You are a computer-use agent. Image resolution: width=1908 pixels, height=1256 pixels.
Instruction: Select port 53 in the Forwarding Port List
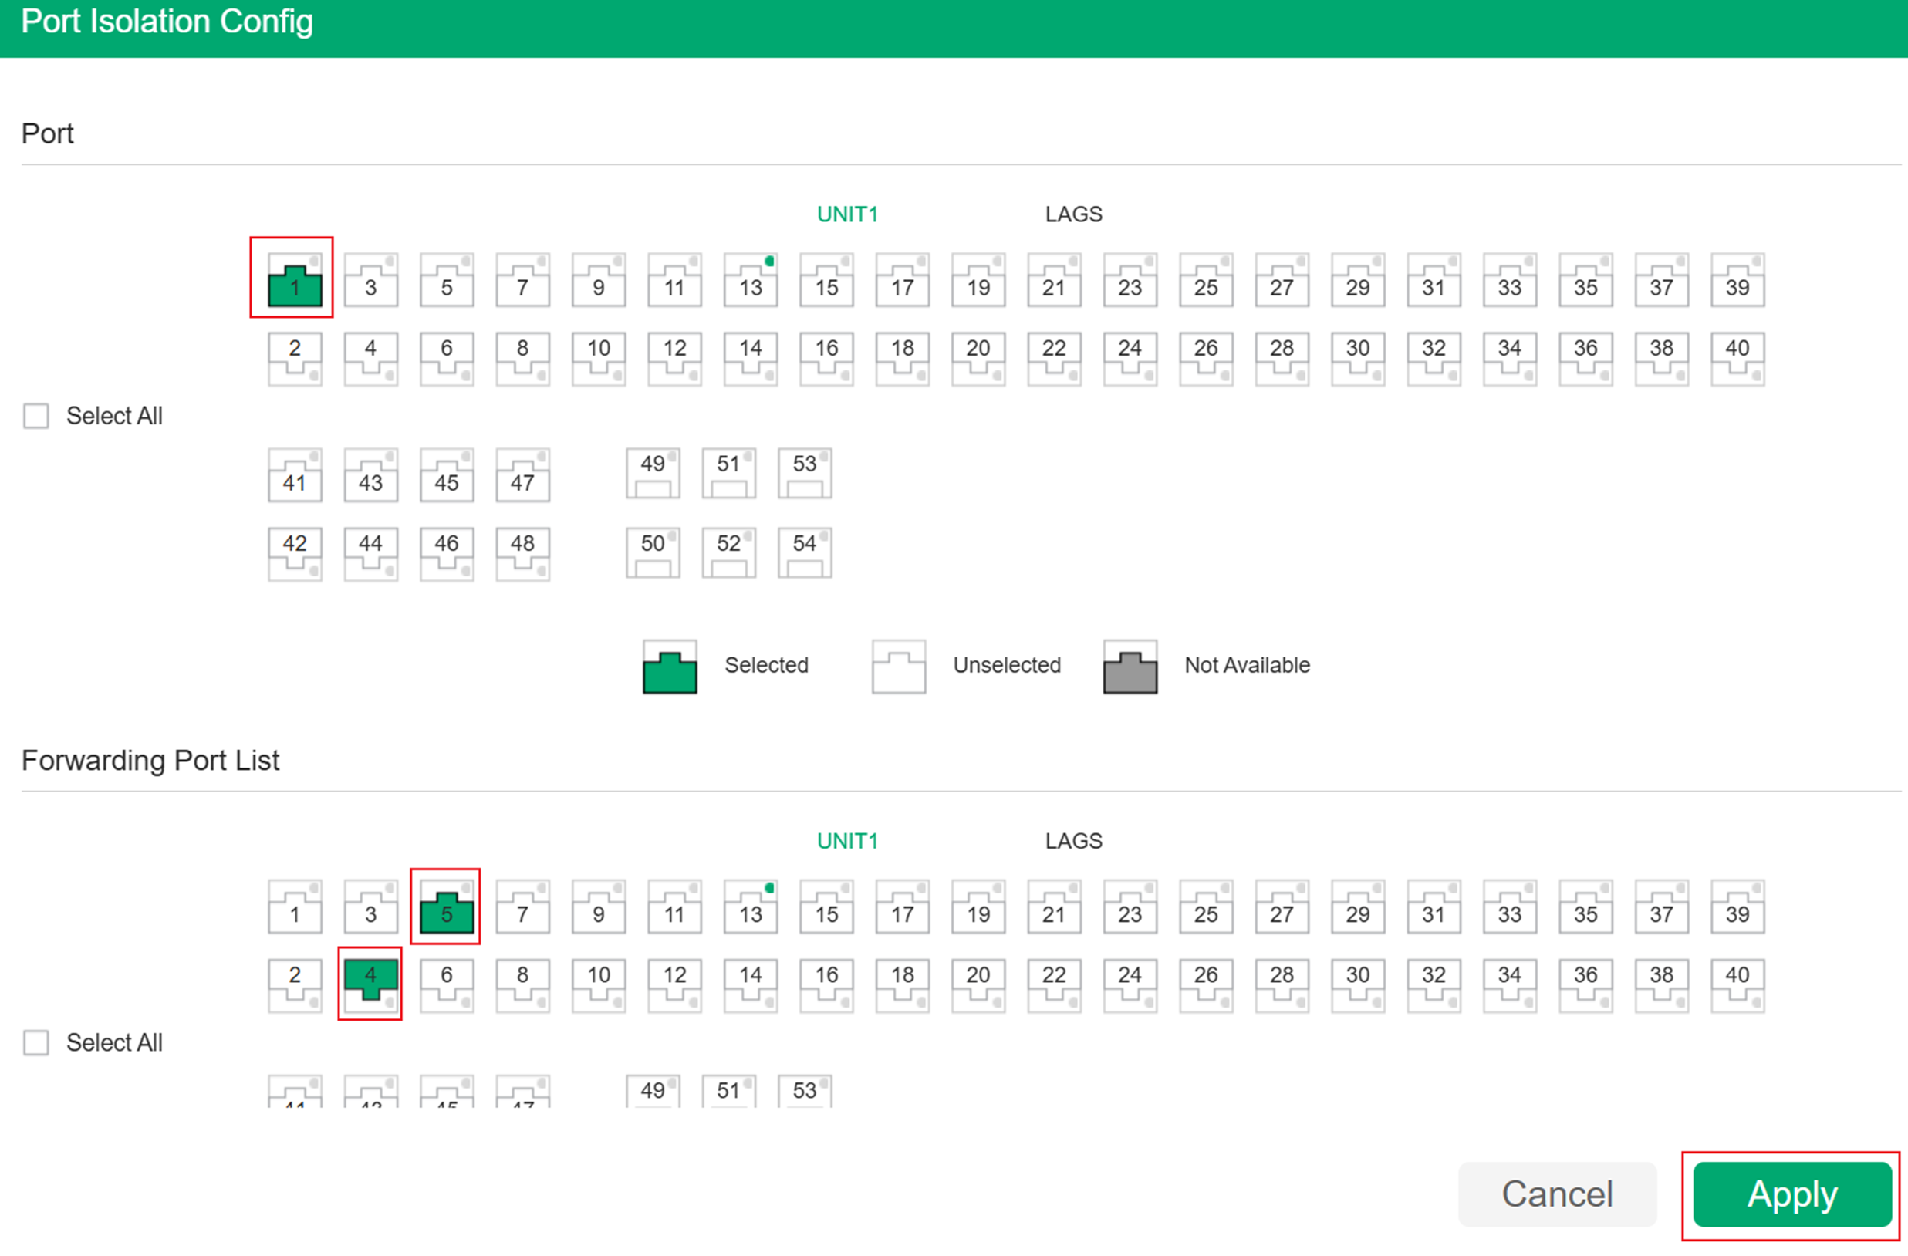tap(804, 1090)
